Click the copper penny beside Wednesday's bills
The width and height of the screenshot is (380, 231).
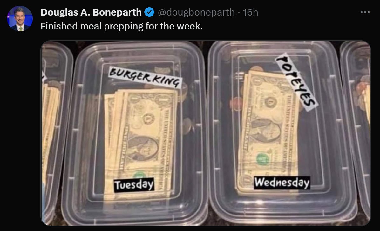pyautogui.click(x=236, y=104)
